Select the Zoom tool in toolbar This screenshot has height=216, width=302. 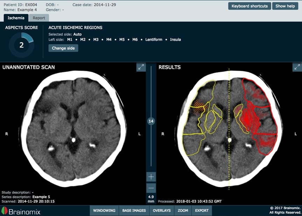tap(183, 210)
